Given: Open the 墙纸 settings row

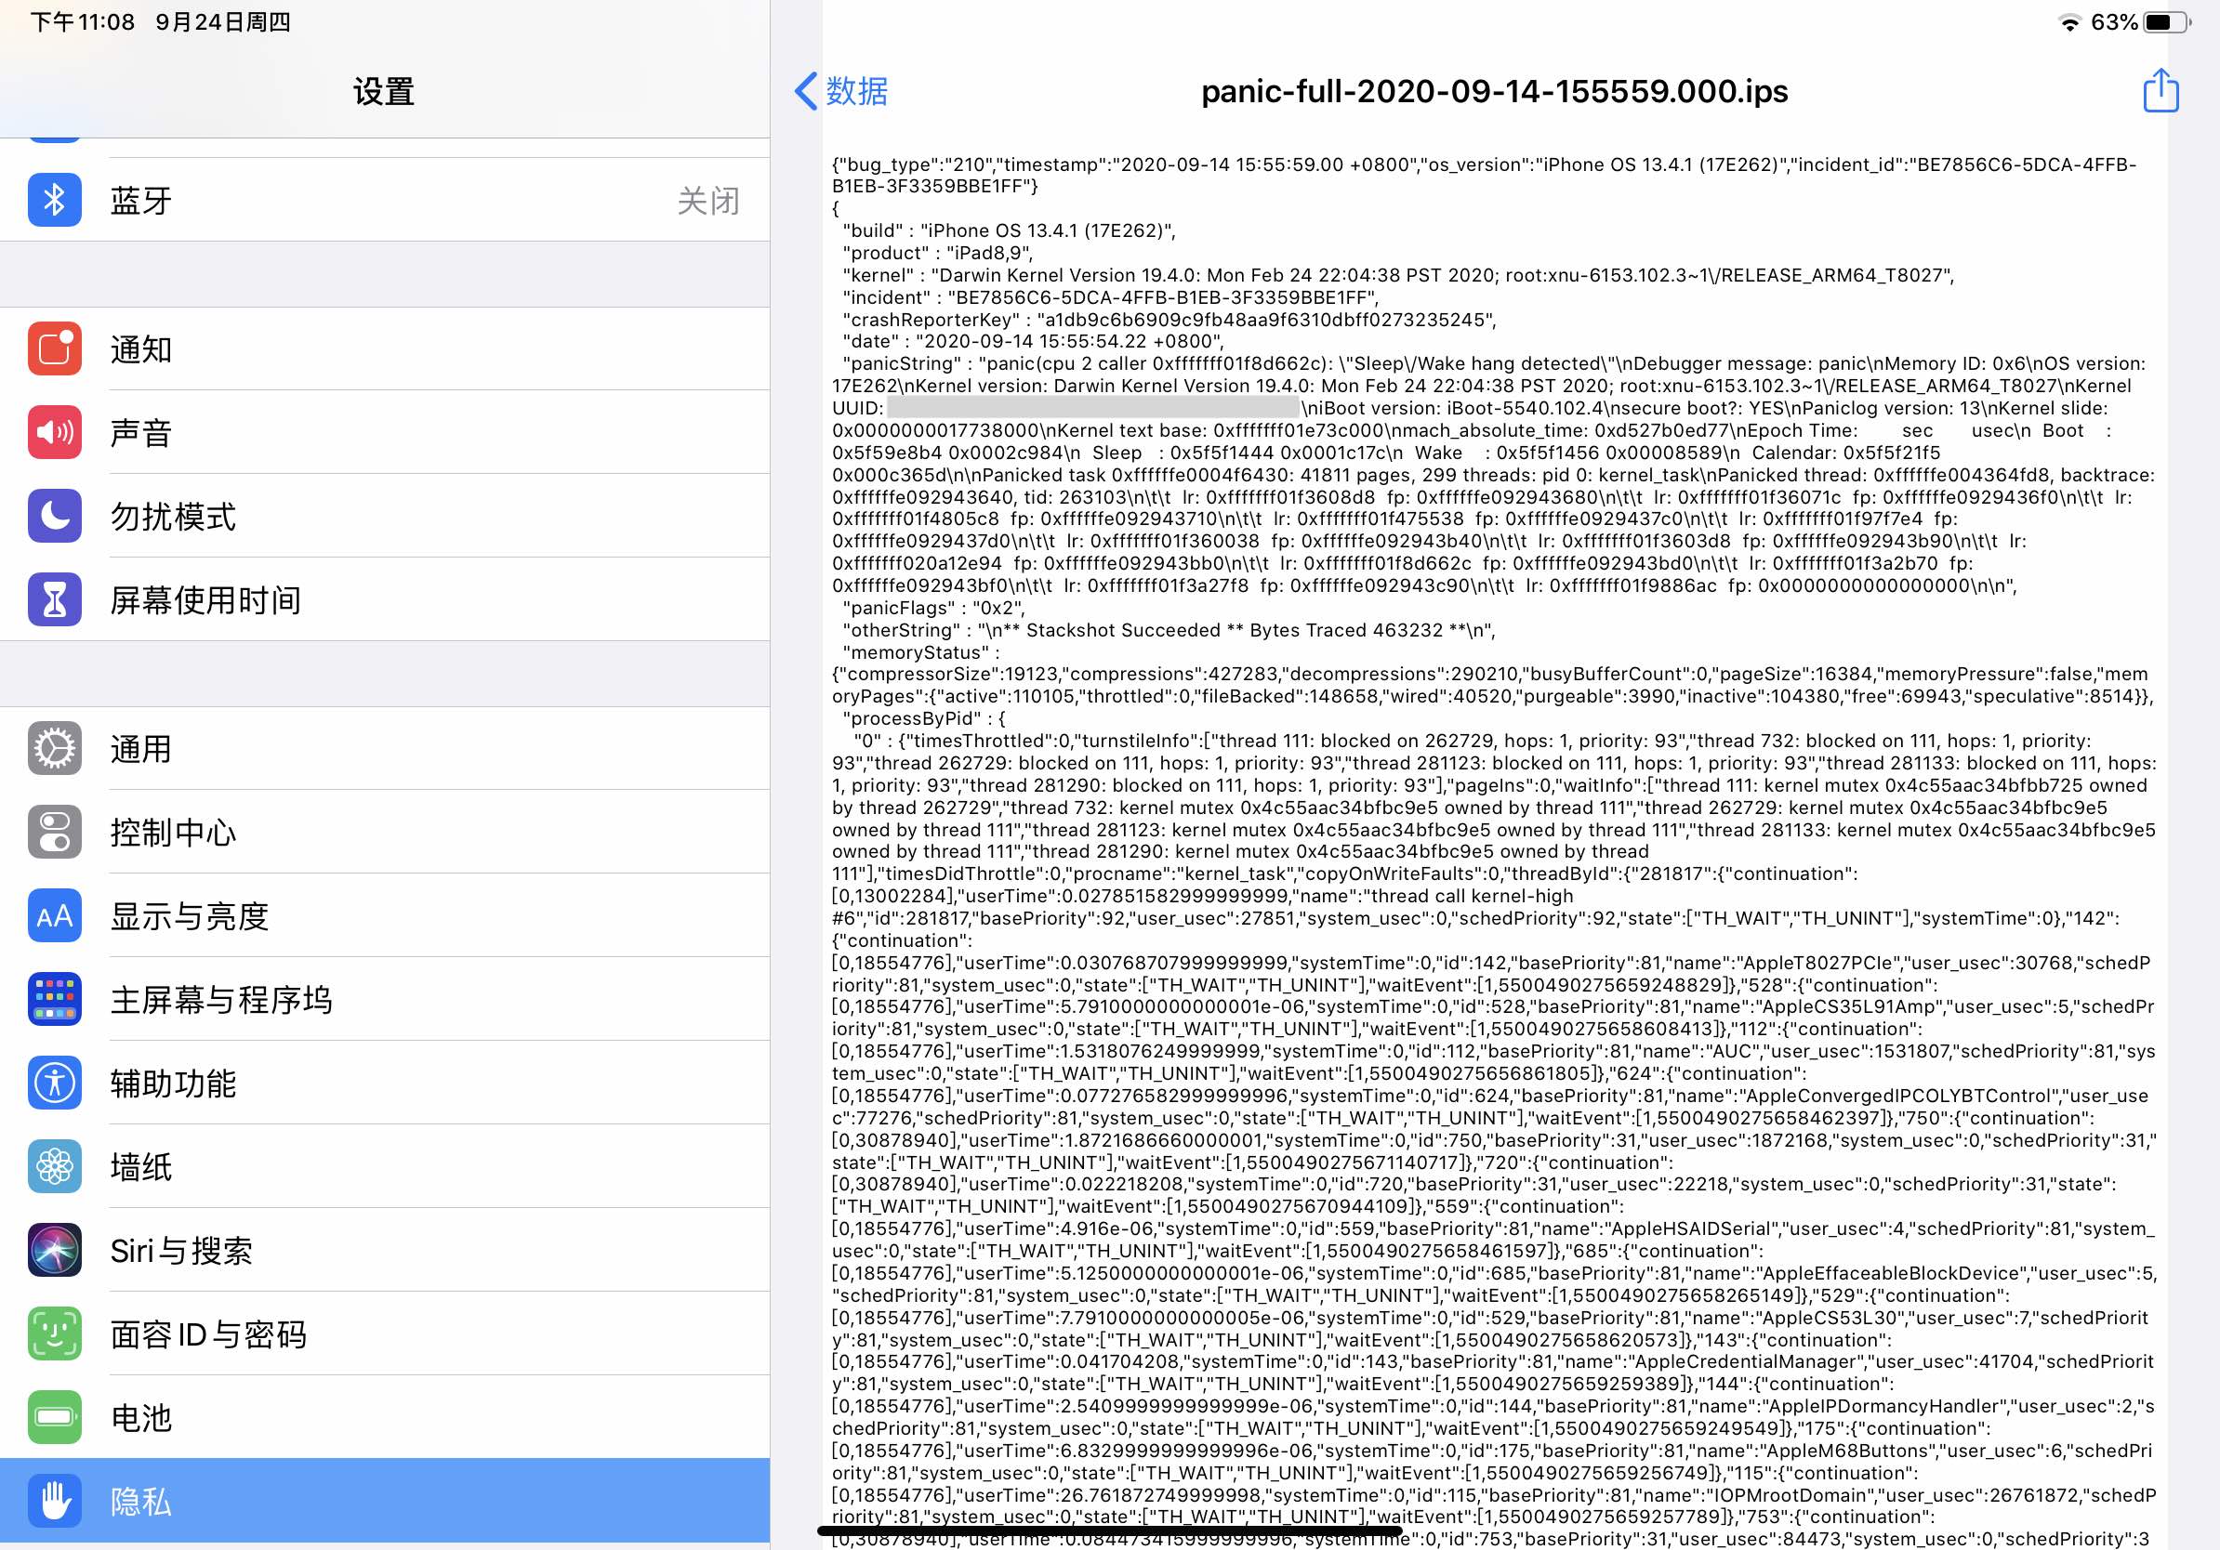Looking at the screenshot, I should (x=141, y=1166).
